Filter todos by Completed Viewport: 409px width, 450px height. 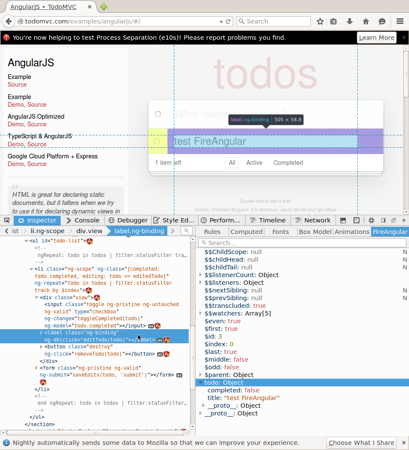click(x=288, y=163)
